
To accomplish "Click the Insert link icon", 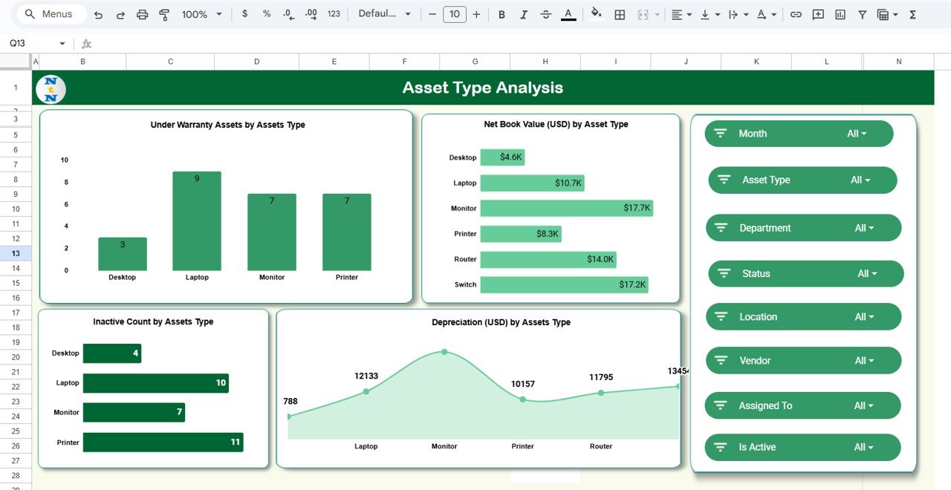I will pos(796,14).
